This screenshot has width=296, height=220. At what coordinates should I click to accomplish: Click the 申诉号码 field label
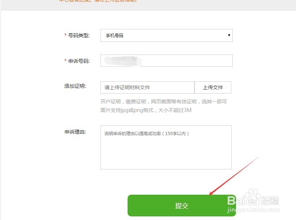[79, 61]
